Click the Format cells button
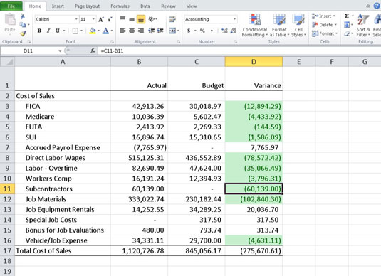Screen dimensions: 381x276 [325, 33]
